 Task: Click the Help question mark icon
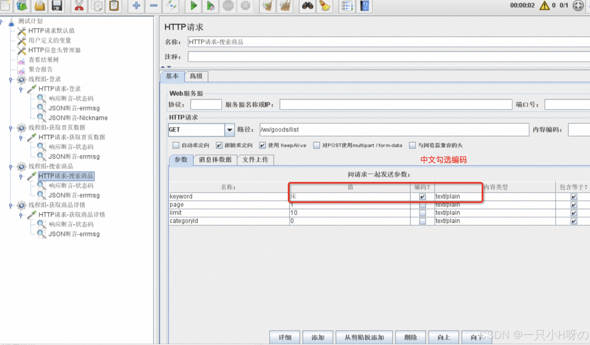point(364,6)
